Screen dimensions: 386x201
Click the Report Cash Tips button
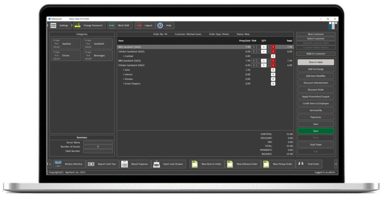click(103, 164)
